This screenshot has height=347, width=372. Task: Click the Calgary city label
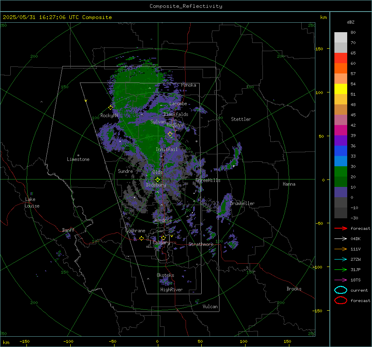click(161, 243)
